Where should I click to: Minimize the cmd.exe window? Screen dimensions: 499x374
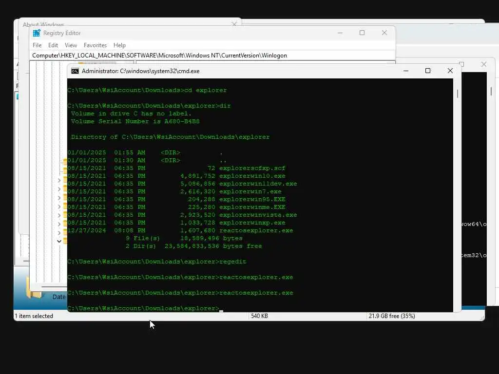pos(406,71)
